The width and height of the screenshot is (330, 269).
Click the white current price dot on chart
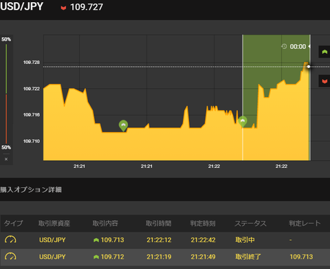pos(309,67)
